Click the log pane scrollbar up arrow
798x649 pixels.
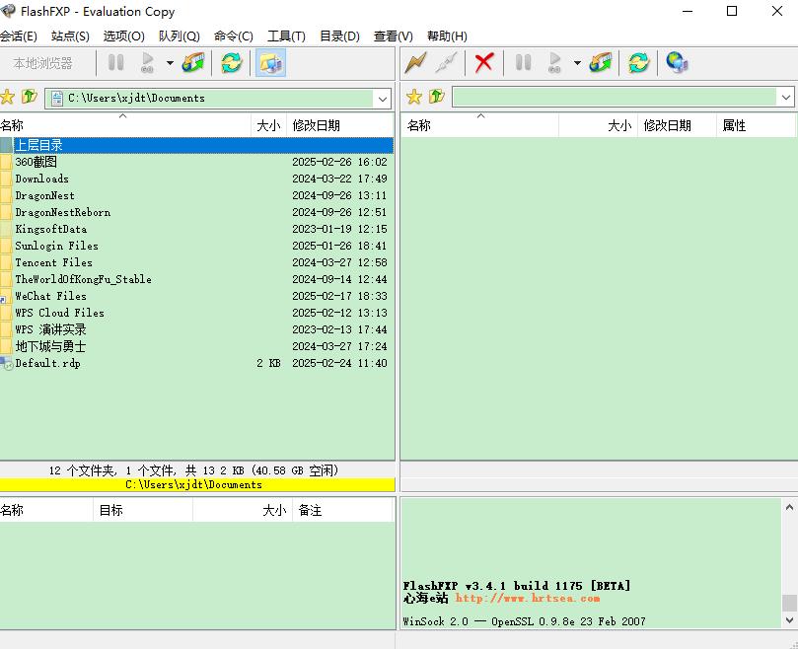click(789, 507)
